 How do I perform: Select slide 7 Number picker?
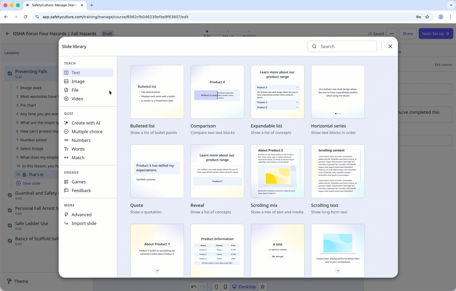pyautogui.click(x=36, y=140)
